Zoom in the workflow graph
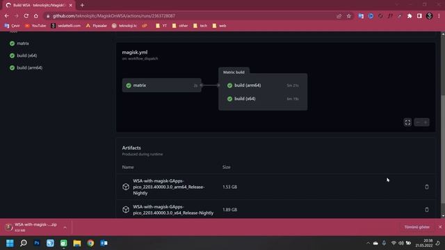Screen dimensions: 445x250 (x=426, y=122)
